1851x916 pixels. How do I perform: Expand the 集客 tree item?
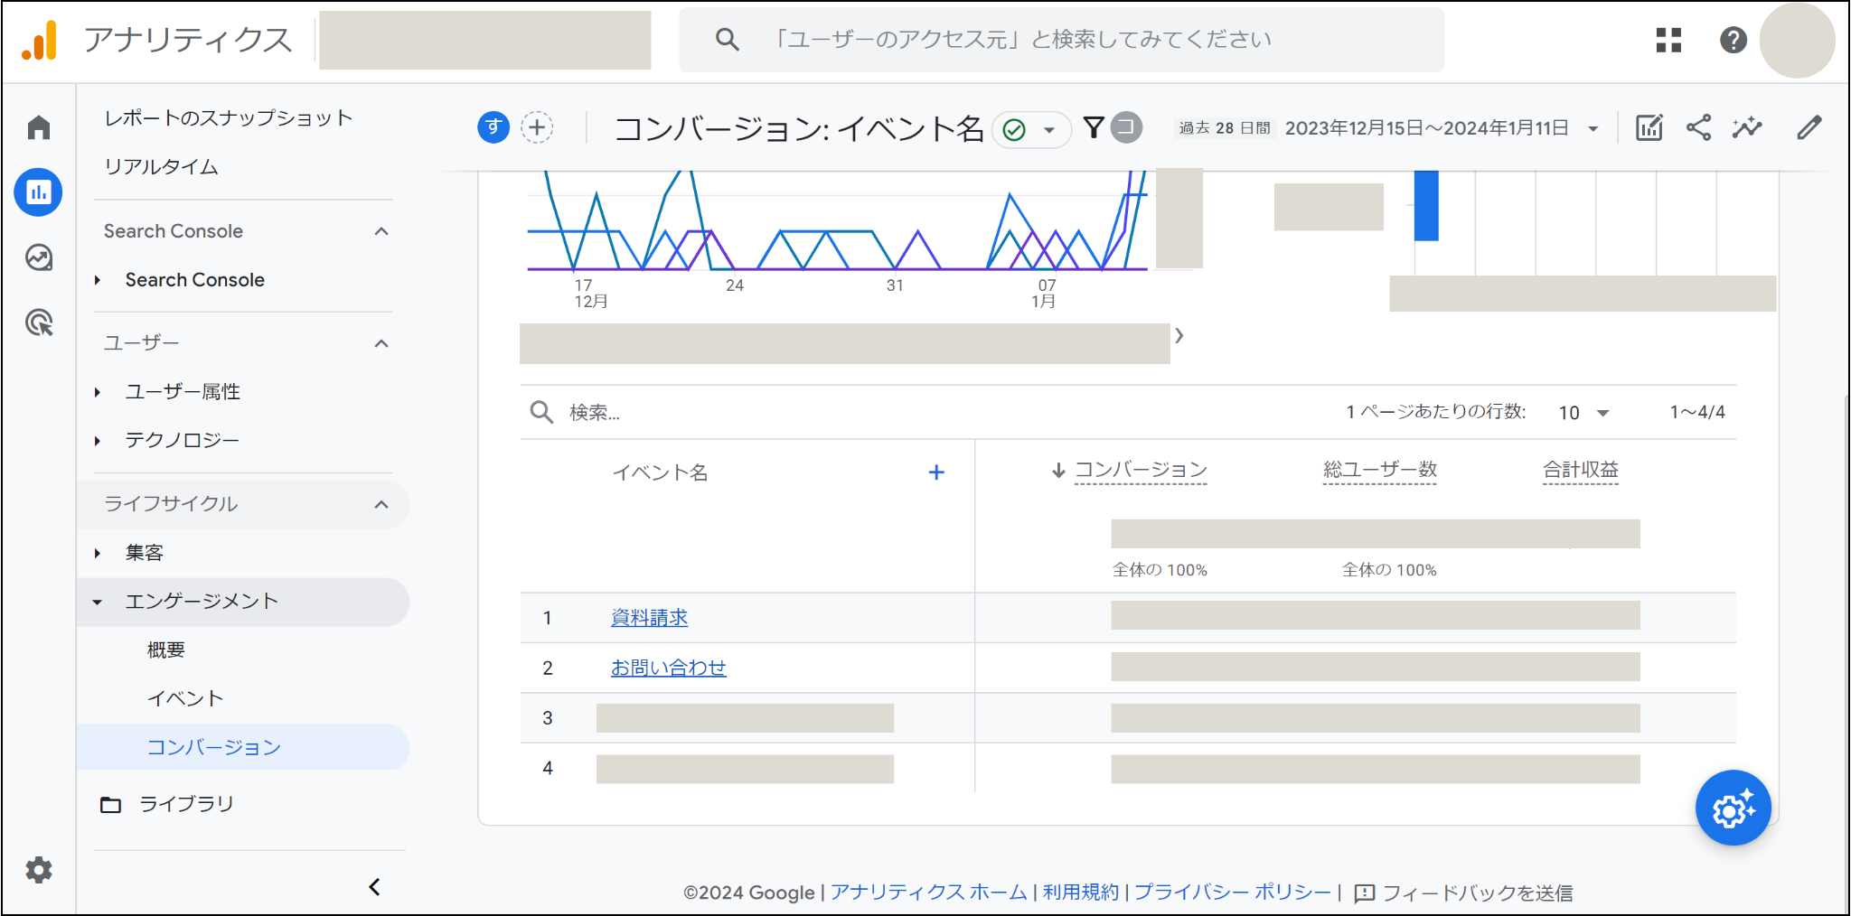click(x=98, y=553)
